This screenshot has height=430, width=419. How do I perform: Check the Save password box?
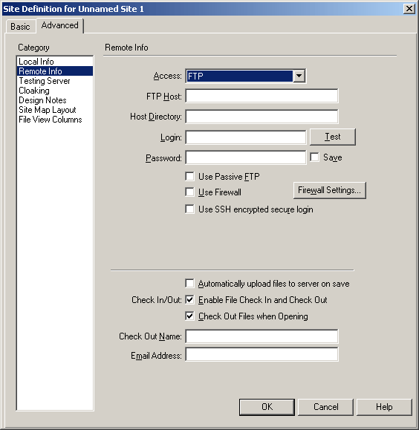pyautogui.click(x=314, y=157)
